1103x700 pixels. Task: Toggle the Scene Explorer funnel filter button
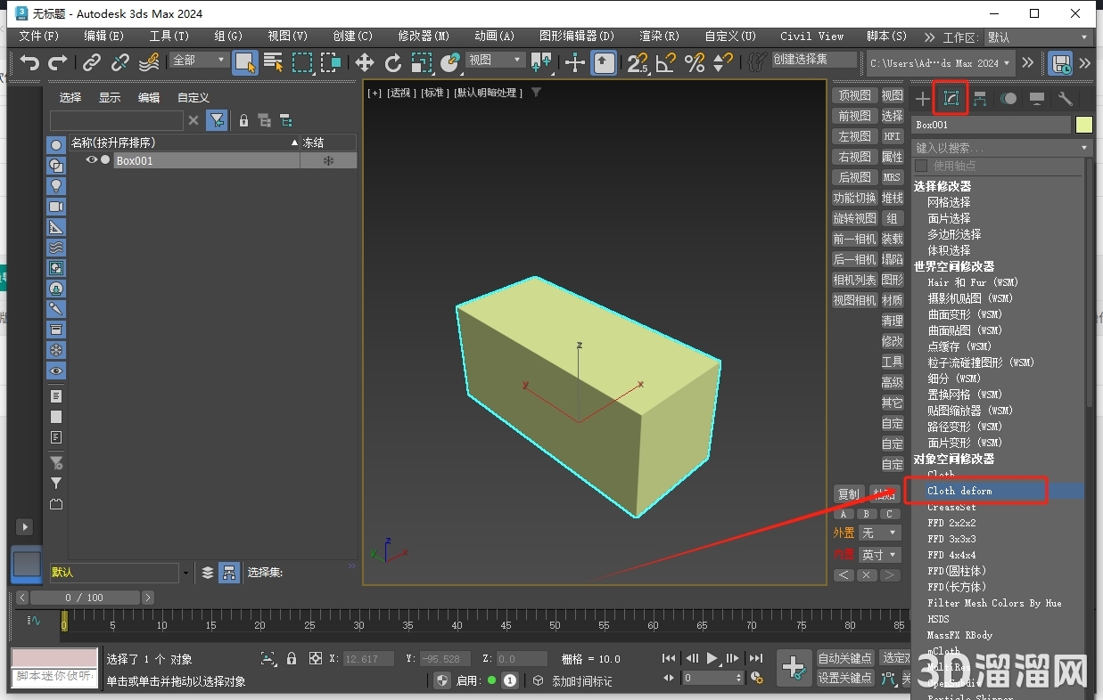click(x=216, y=120)
